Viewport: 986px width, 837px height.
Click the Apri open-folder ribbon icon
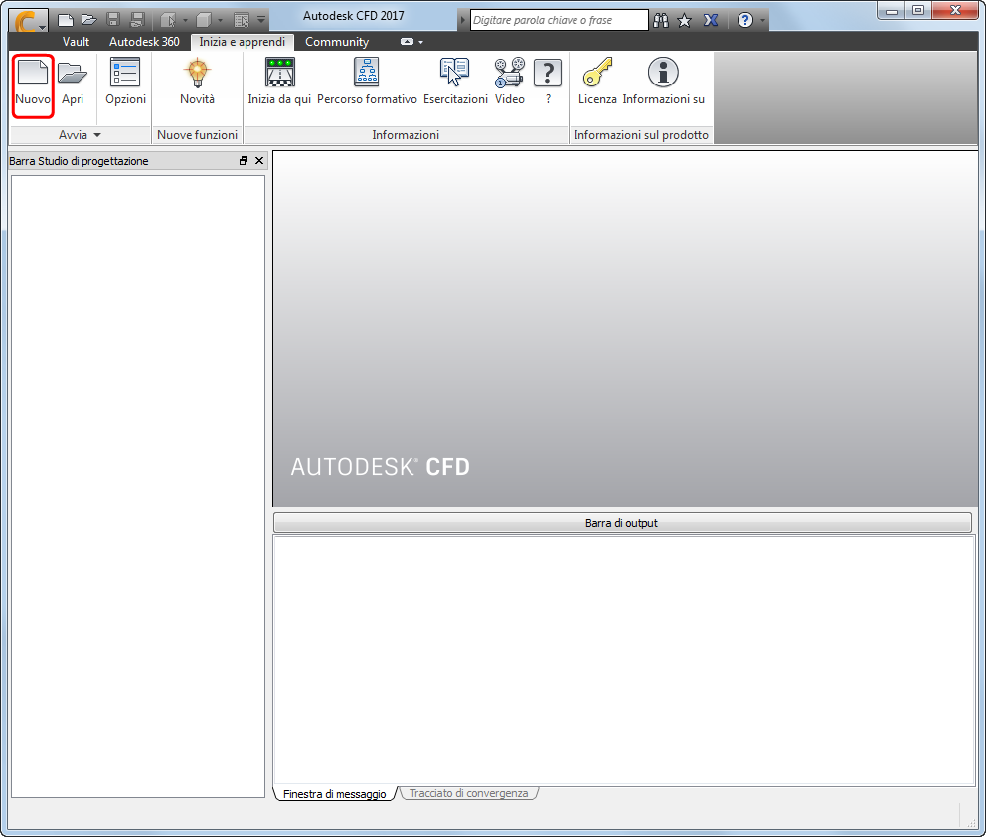(73, 82)
